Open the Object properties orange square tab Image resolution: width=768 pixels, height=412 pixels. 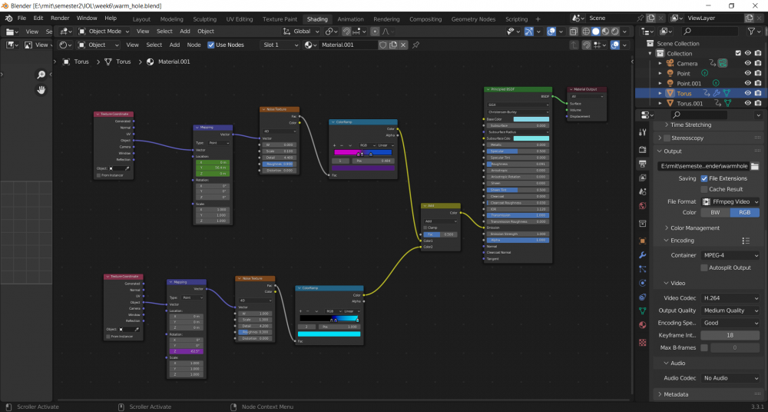(643, 241)
